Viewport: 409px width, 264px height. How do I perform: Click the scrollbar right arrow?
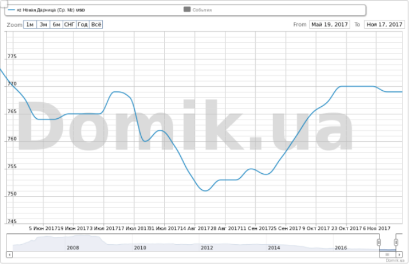pos(400,255)
